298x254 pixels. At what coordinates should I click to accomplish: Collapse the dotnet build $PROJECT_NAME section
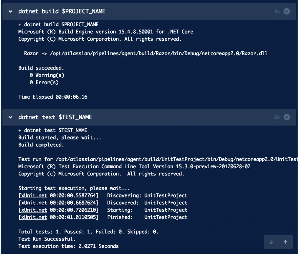pyautogui.click(x=10, y=11)
